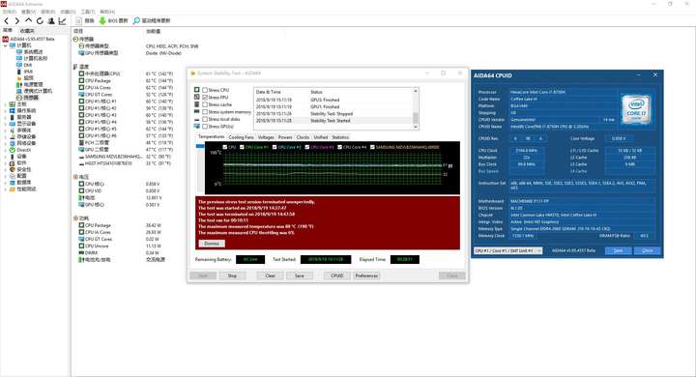The width and height of the screenshot is (696, 377).
Task: Collapse the computer node in sidebar tree
Action: point(6,45)
